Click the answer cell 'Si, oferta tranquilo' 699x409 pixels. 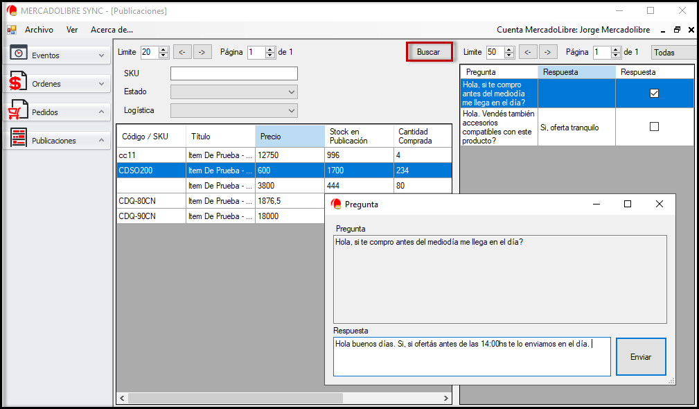tap(577, 127)
